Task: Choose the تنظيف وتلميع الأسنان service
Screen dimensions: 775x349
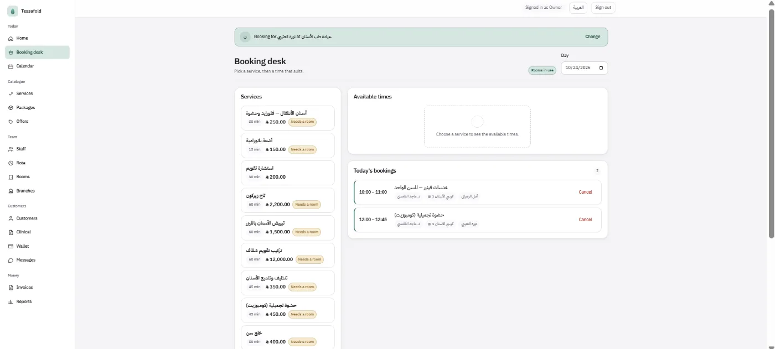Action: tap(288, 283)
